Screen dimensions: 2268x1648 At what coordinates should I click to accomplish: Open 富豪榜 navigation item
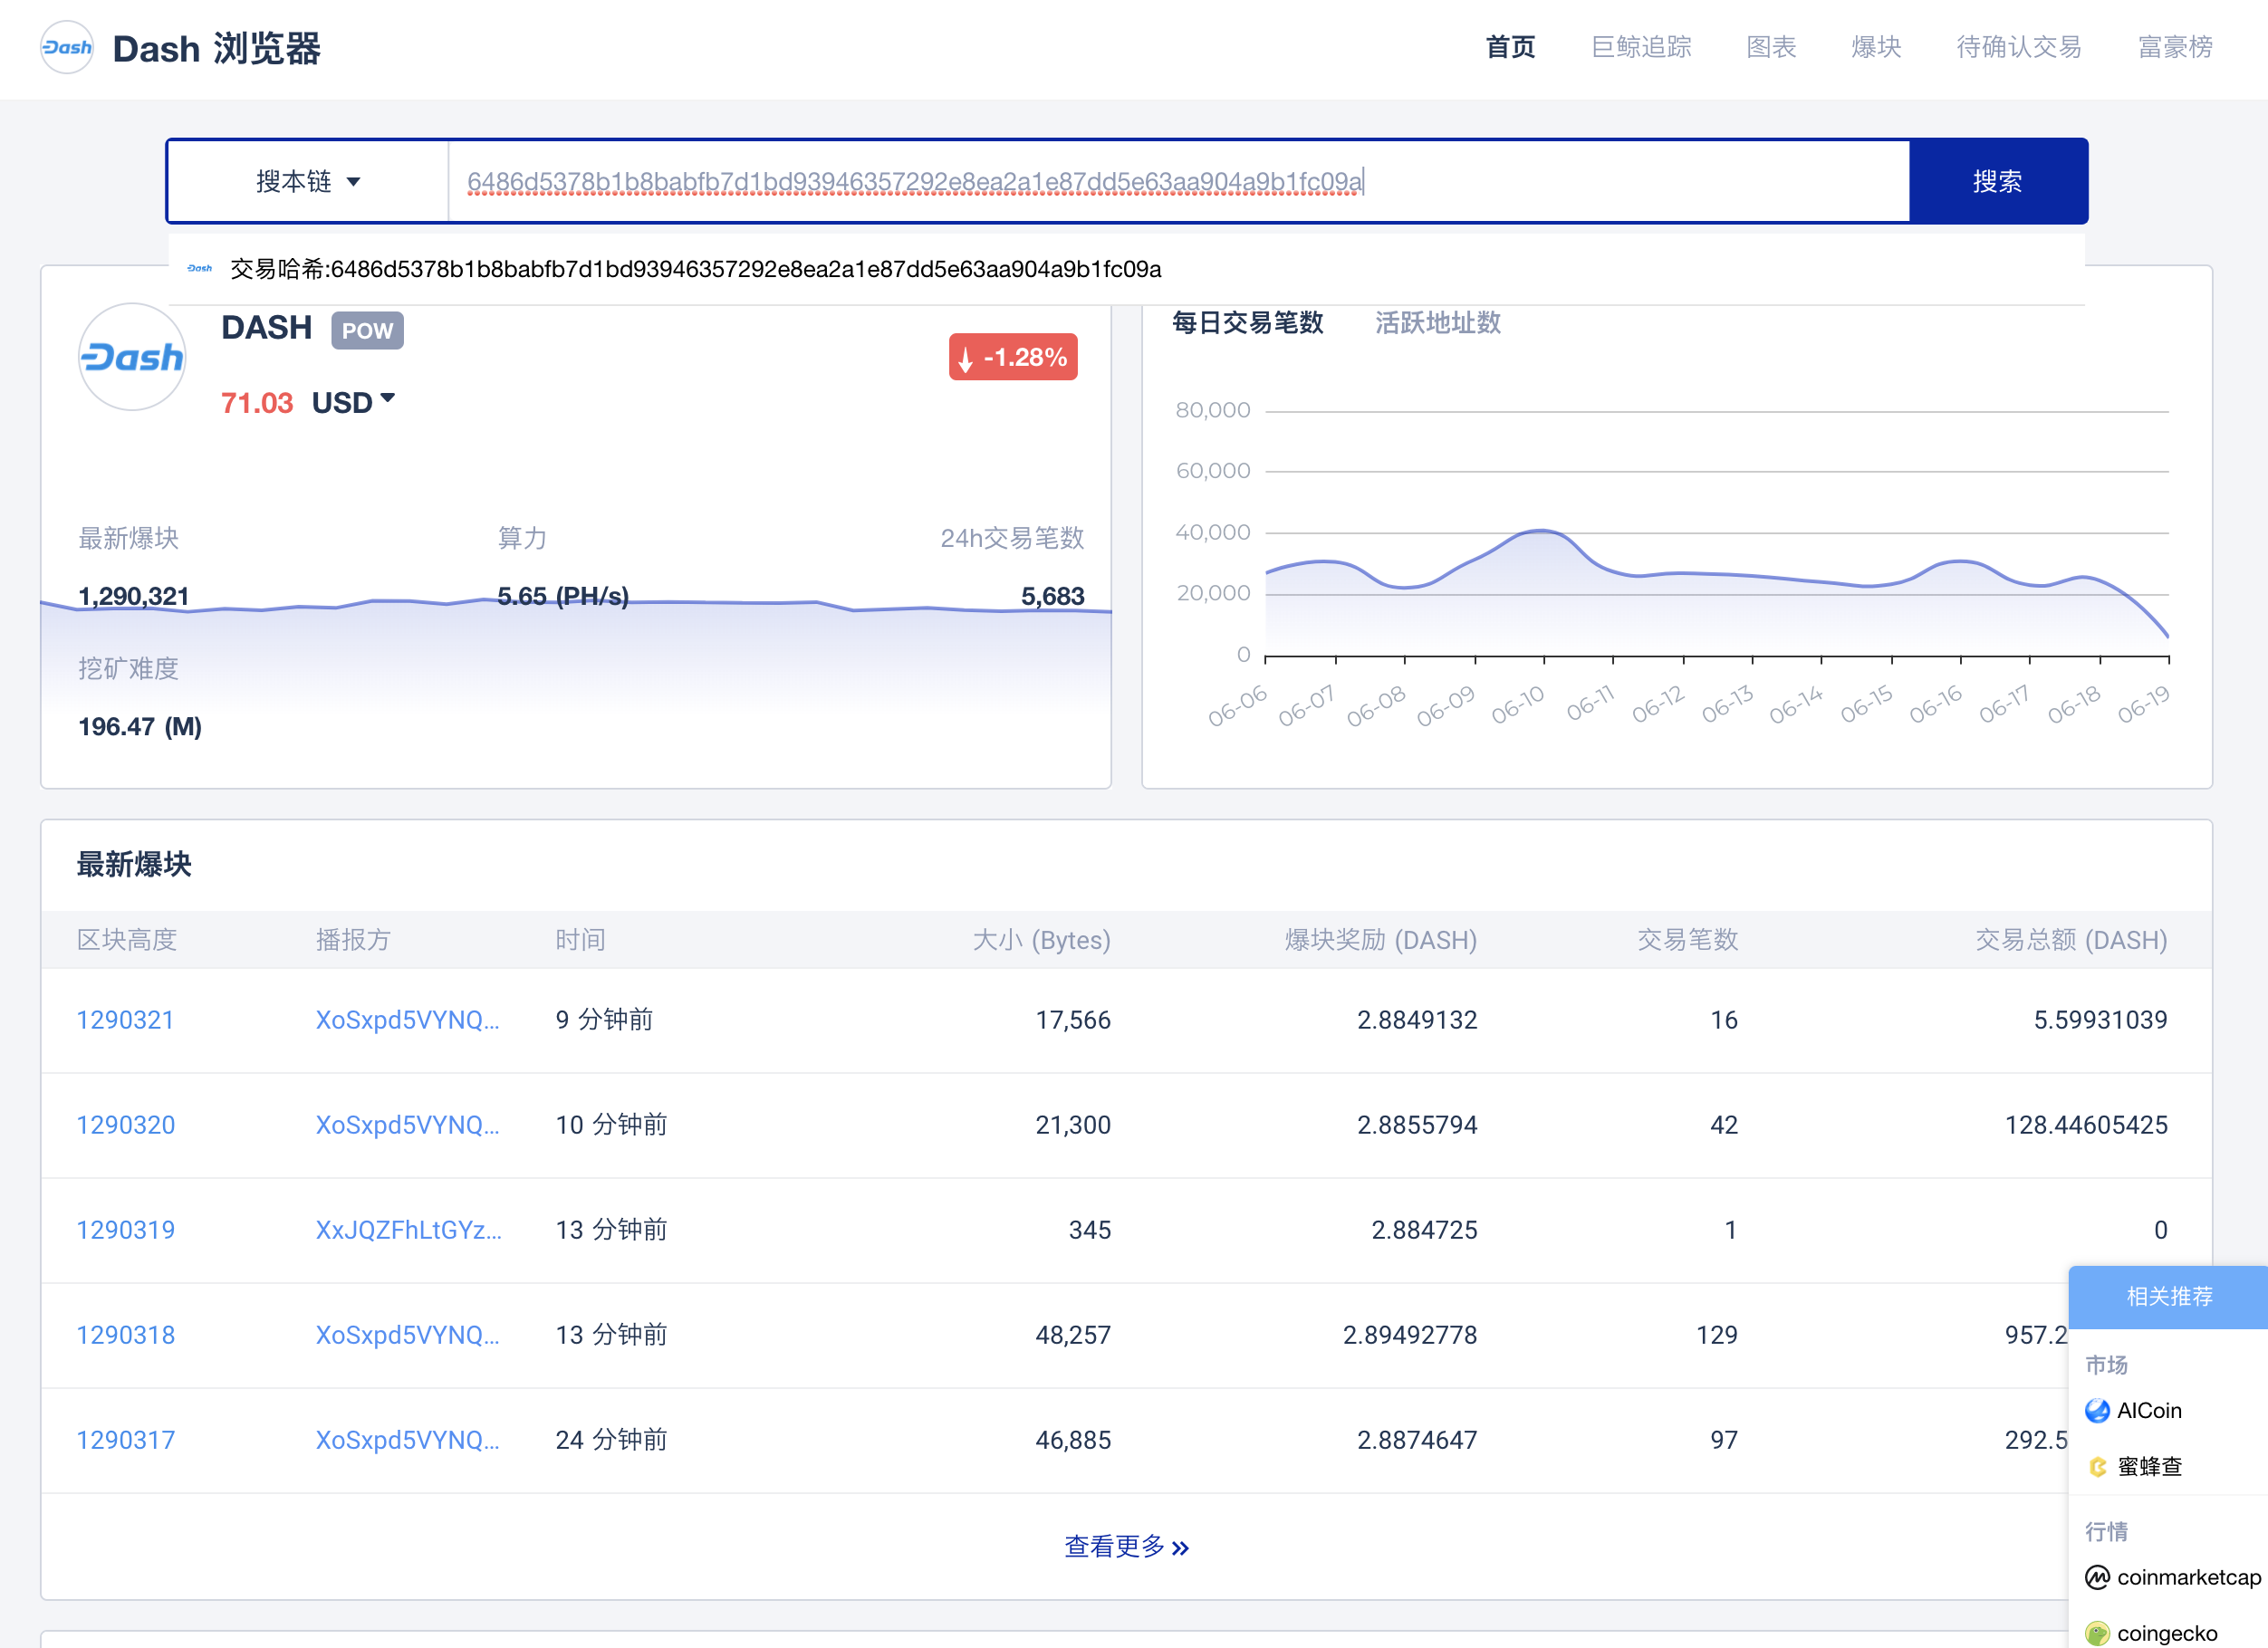(x=2175, y=47)
